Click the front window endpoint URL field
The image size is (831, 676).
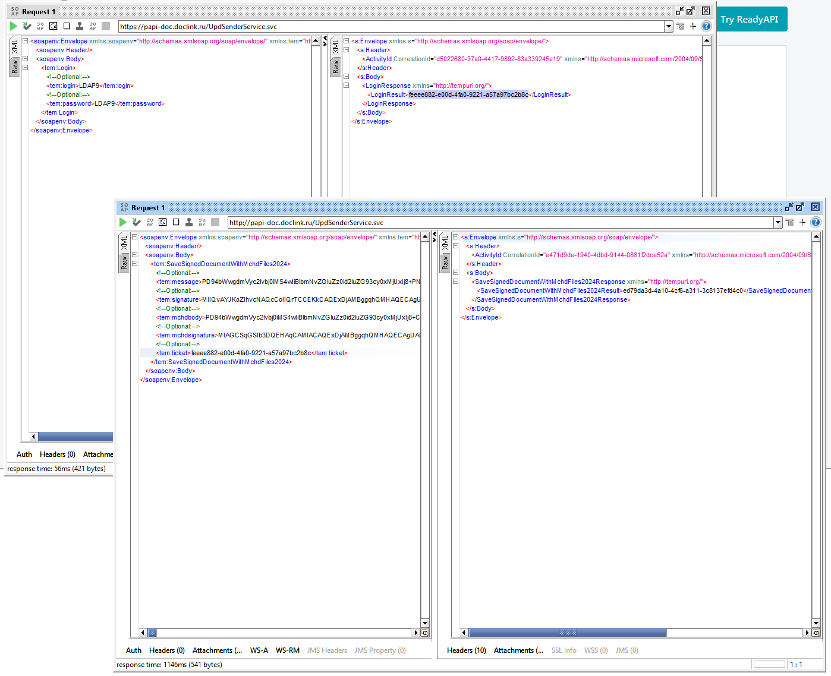pyautogui.click(x=501, y=222)
